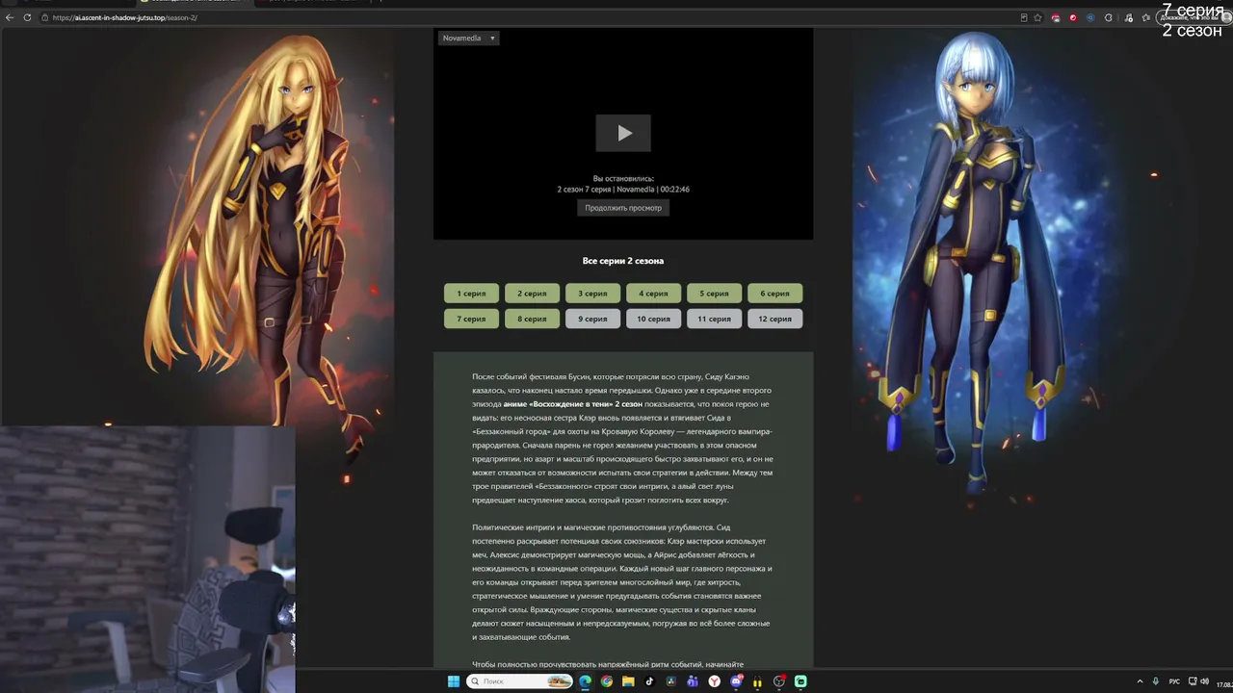Open episode '6 серия'
Image resolution: width=1233 pixels, height=693 pixels.
[x=774, y=294]
